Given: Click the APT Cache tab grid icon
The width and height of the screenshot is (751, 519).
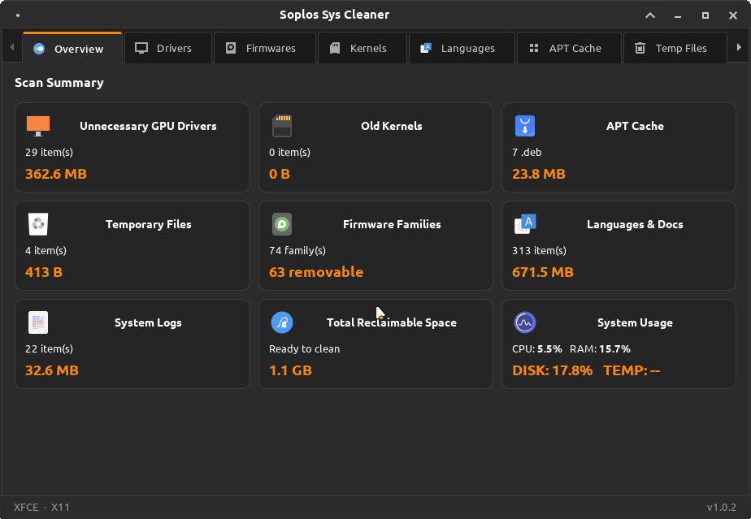Looking at the screenshot, I should pos(534,48).
